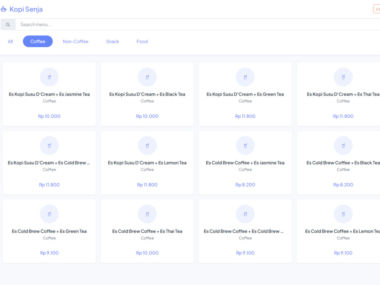Click the title Es Kopi Susu D'Cream + Es Cold Brew ...
The width and height of the screenshot is (380, 285).
pos(49,163)
